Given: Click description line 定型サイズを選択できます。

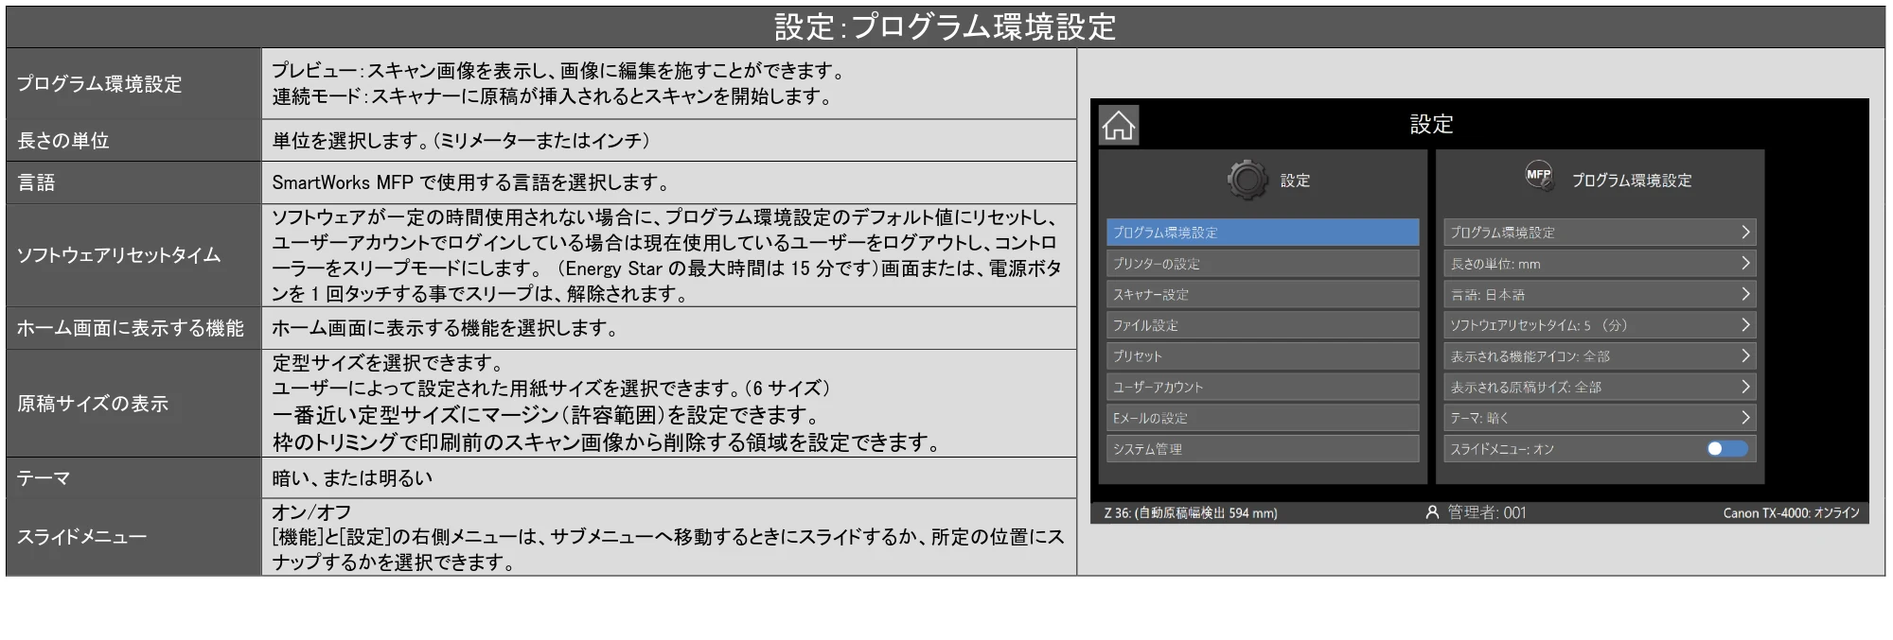Looking at the screenshot, I should (388, 363).
